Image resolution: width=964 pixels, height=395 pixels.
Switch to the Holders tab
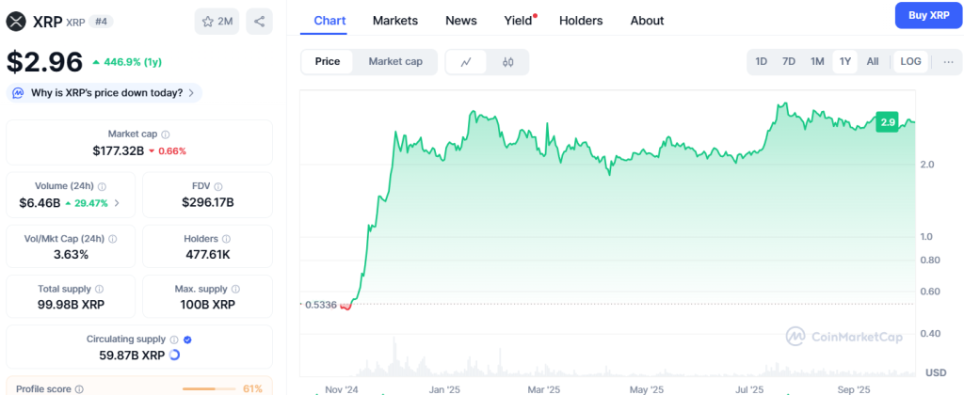click(x=580, y=21)
